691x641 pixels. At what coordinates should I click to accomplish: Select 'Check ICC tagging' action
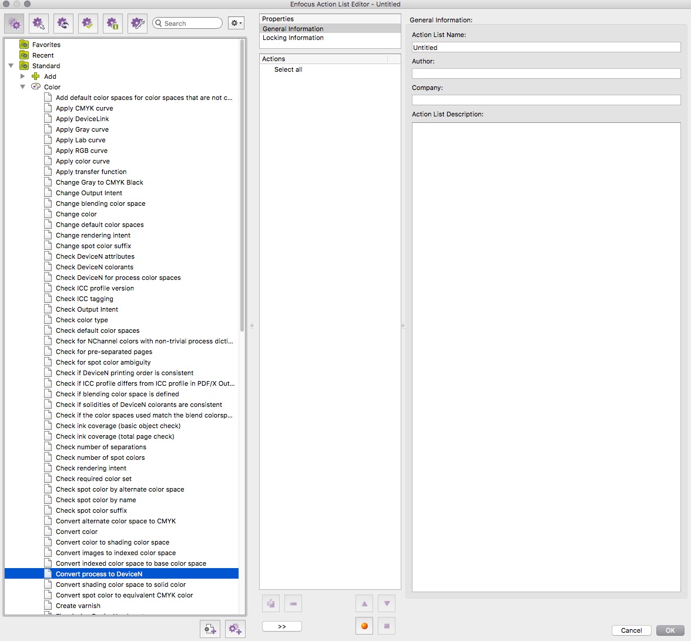(x=84, y=299)
